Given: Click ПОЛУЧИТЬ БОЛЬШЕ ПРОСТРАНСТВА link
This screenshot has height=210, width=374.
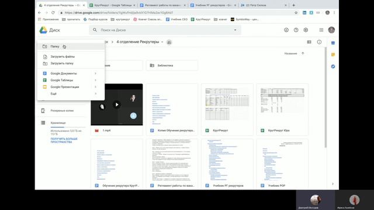Looking at the screenshot, I should [64, 140].
